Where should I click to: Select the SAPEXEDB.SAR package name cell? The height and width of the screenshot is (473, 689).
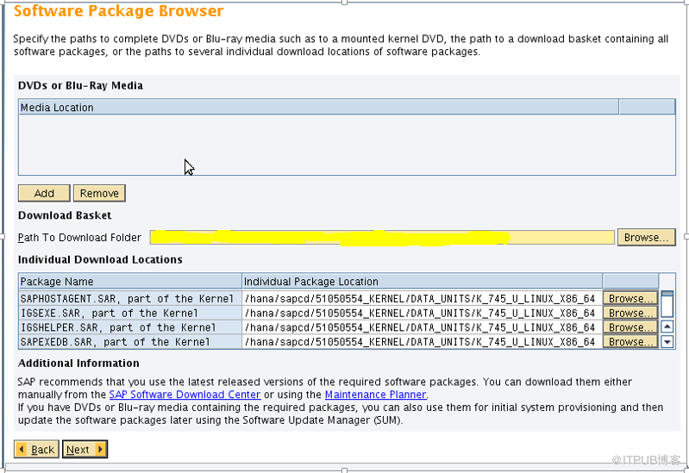[130, 342]
